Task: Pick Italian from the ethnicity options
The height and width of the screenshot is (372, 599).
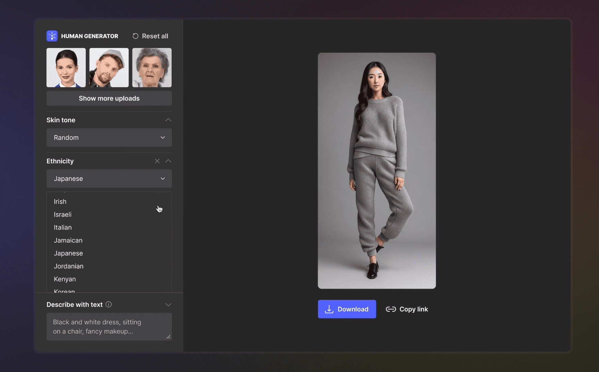Action: (x=63, y=227)
